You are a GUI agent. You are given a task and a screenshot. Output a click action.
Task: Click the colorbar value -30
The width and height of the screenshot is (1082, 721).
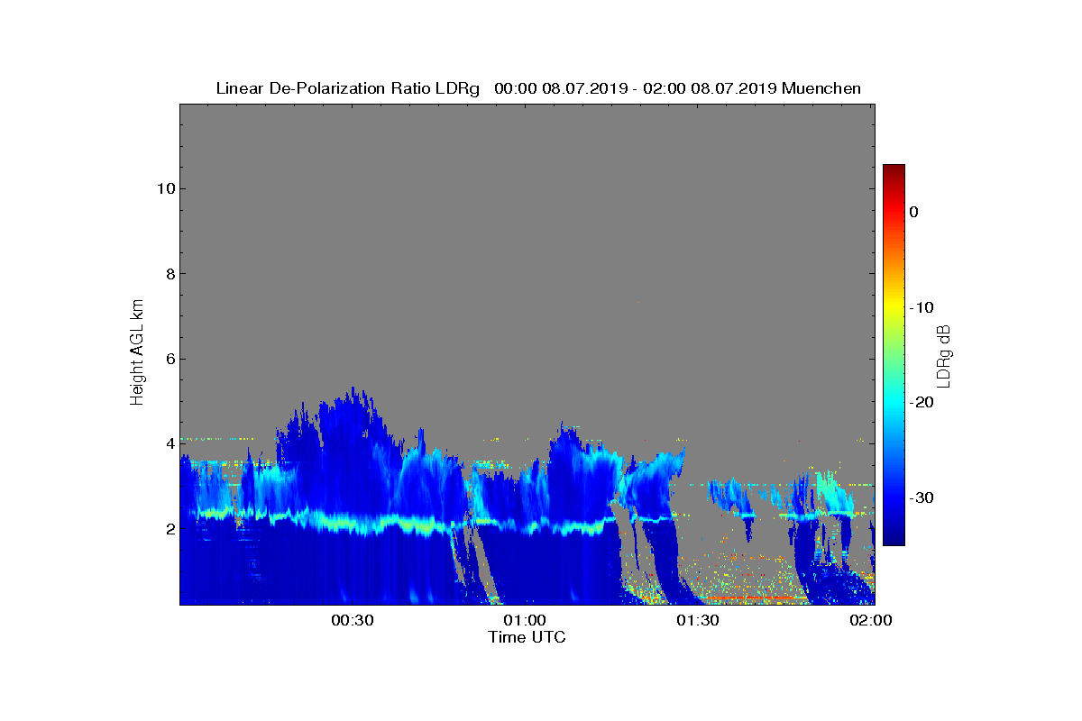coord(922,497)
